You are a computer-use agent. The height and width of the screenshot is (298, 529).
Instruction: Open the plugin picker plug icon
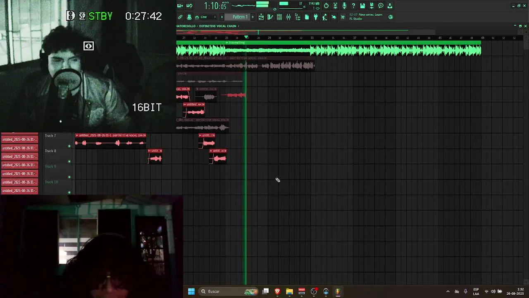pyautogui.click(x=316, y=17)
